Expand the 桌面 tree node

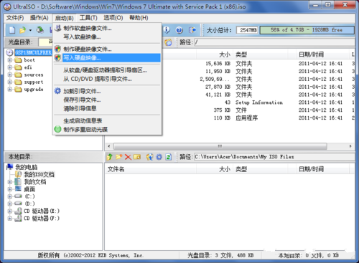(10, 189)
